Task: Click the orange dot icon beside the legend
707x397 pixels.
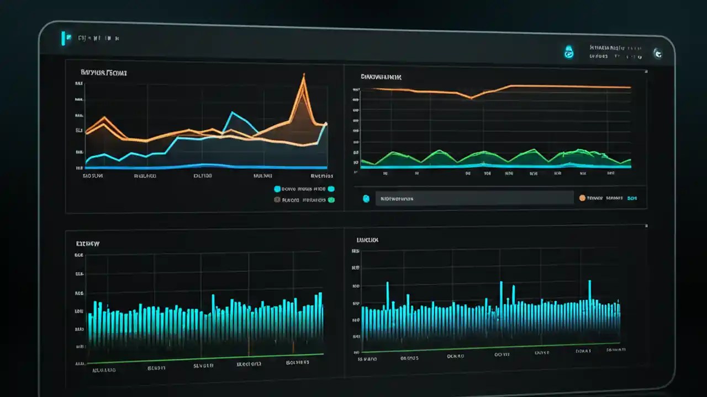Action: click(581, 197)
